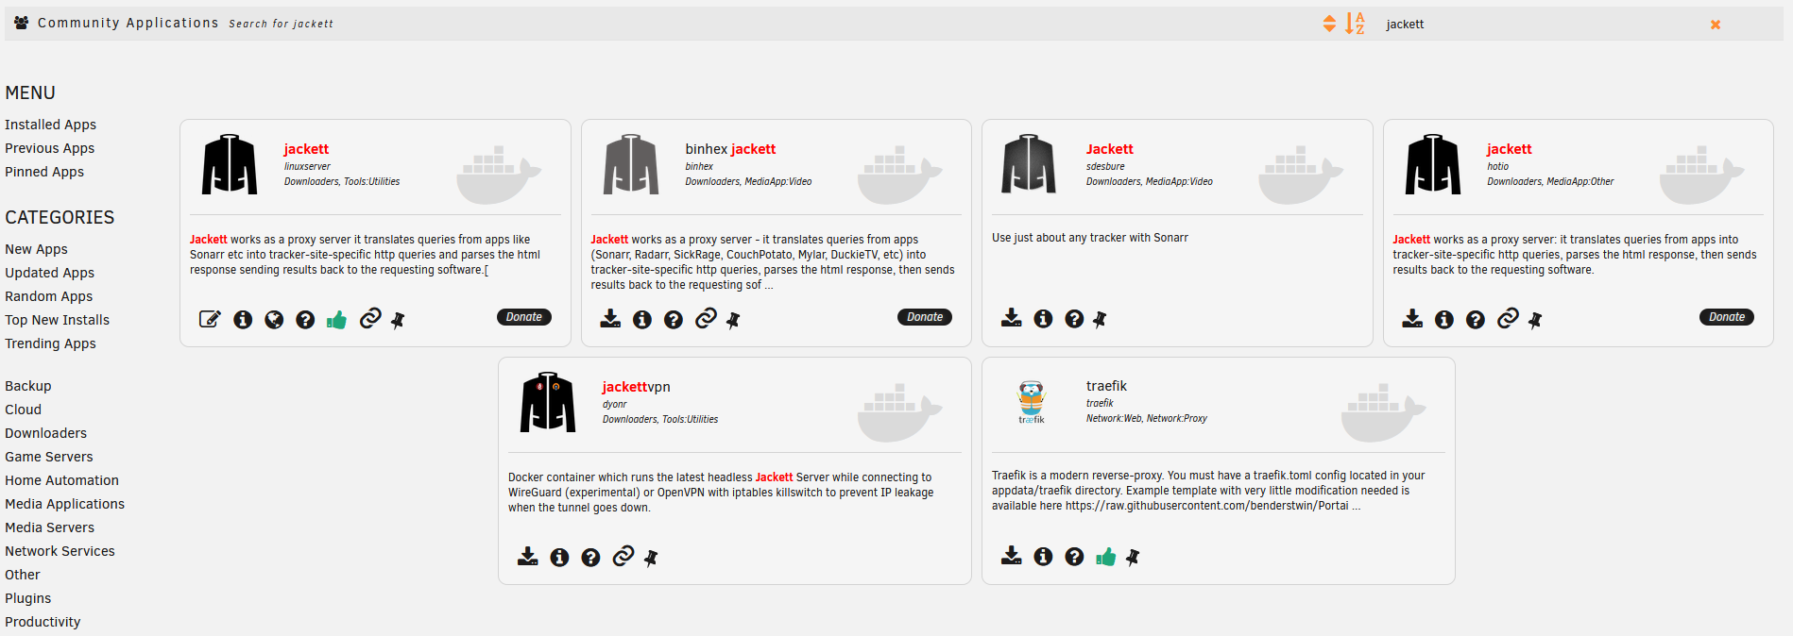Open the Plugins category
Viewport: 1793px width, 636px height.
28,598
